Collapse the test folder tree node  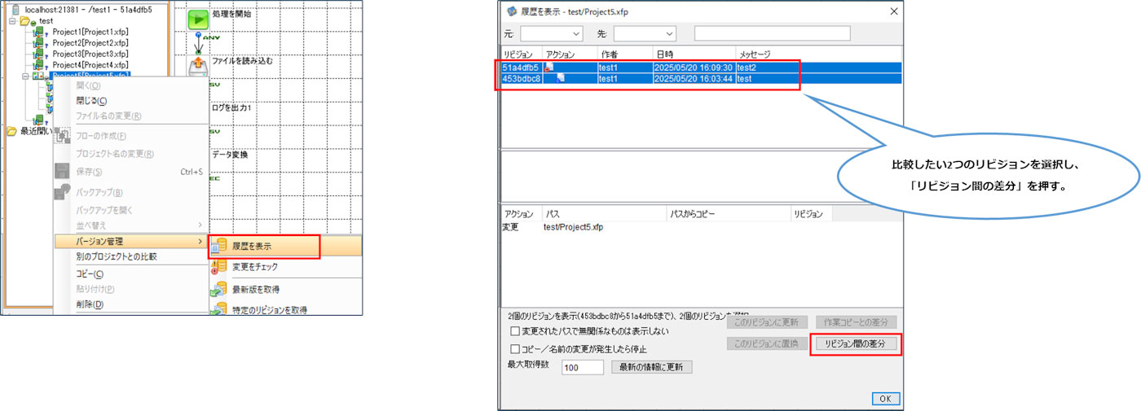coord(13,20)
